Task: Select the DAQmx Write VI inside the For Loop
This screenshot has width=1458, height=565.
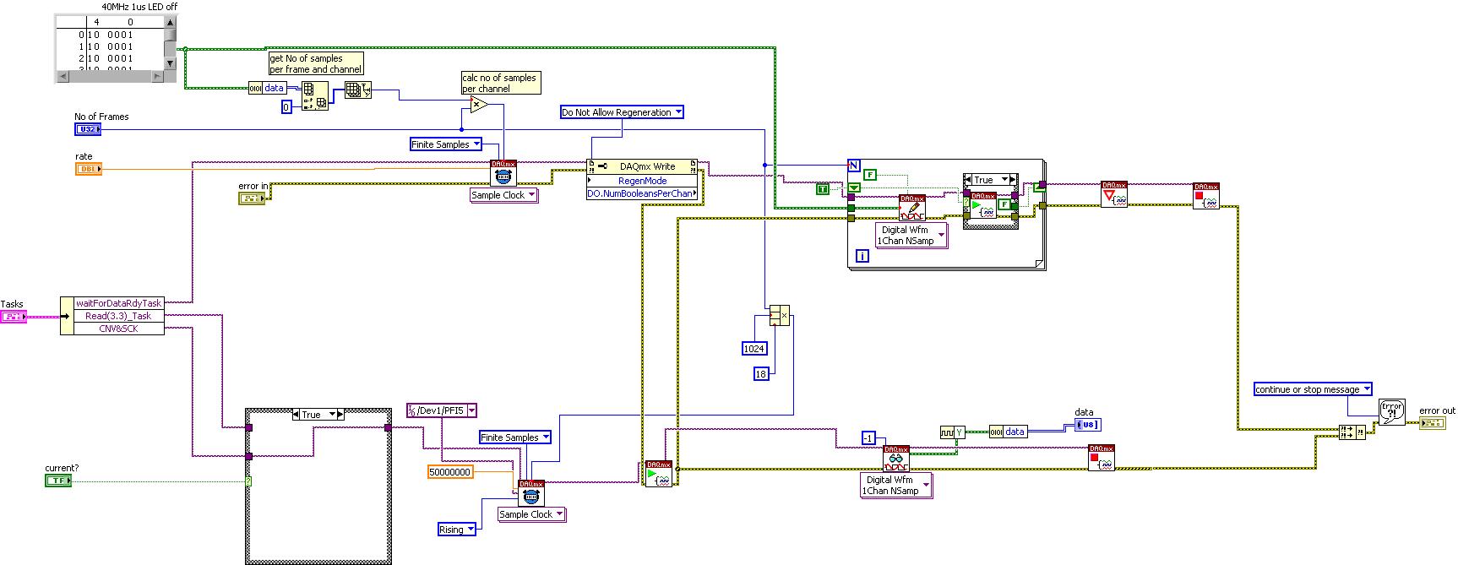Action: tap(912, 208)
